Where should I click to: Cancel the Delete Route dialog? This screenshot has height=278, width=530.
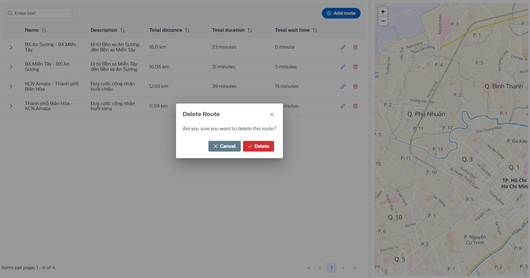(224, 146)
